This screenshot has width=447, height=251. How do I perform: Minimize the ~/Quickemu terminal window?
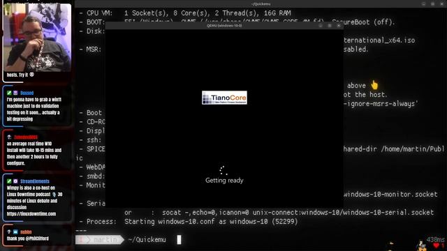click(x=424, y=4)
